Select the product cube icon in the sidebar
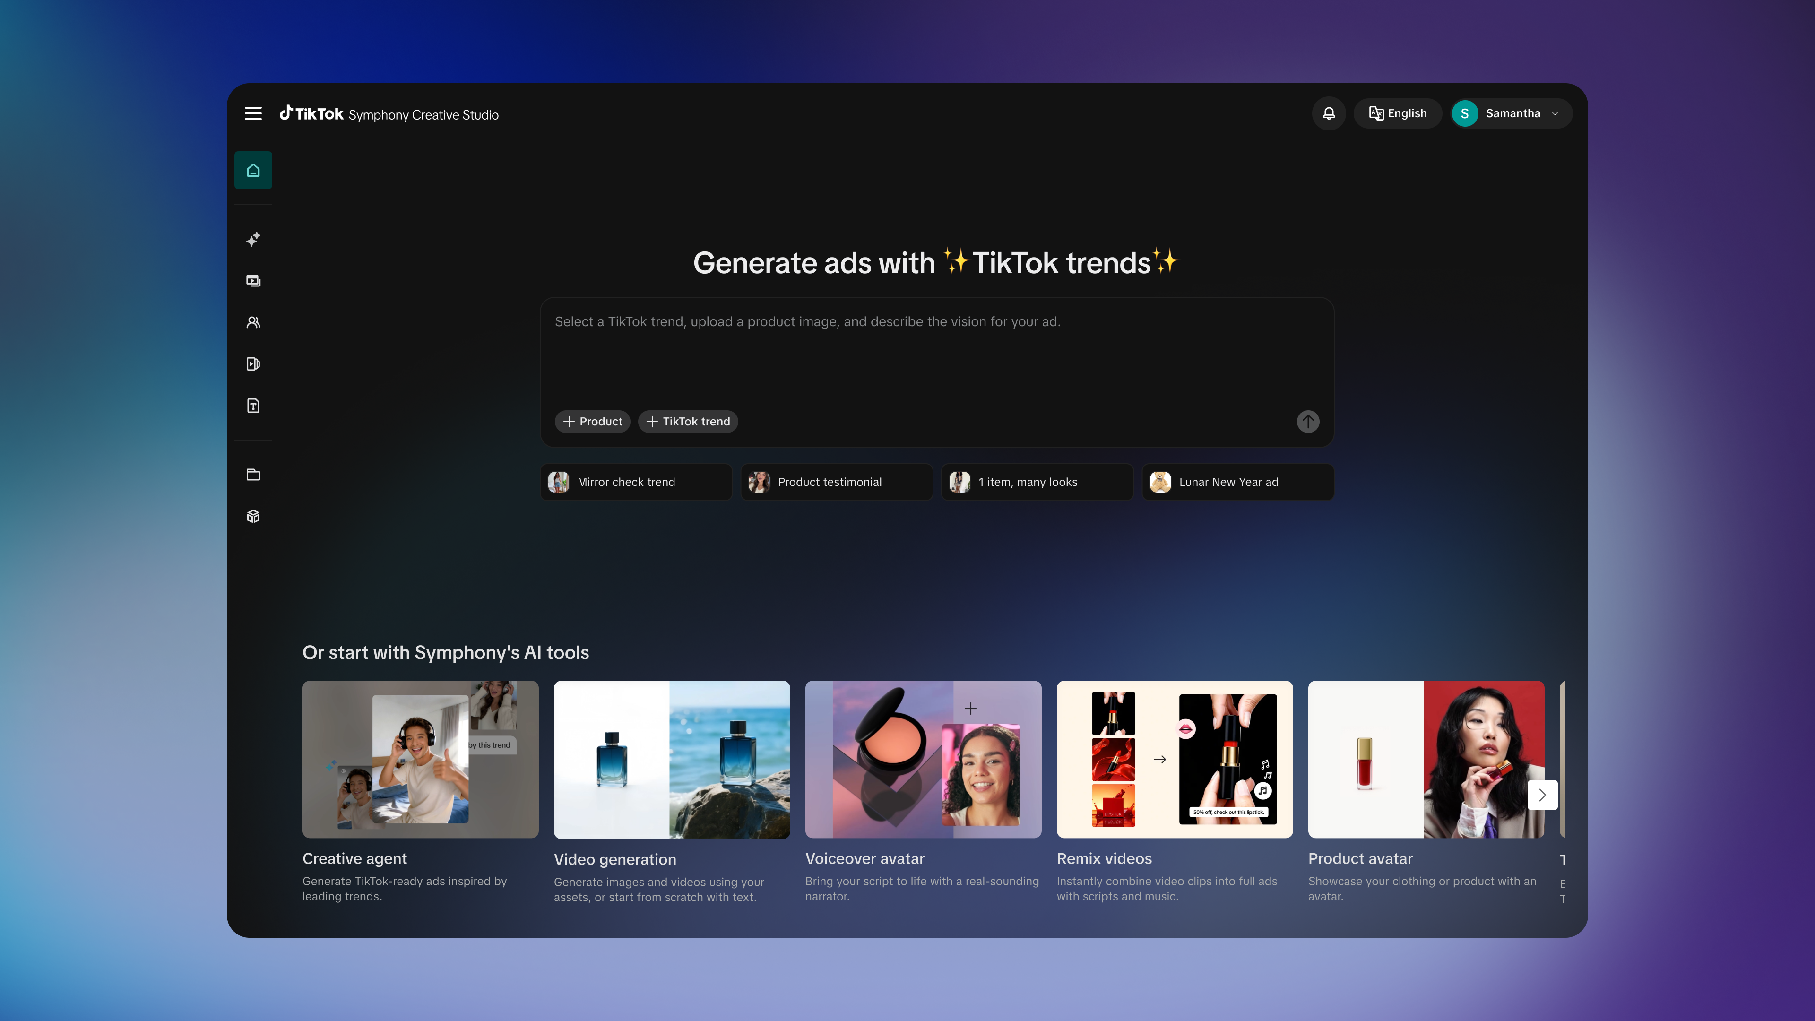Image resolution: width=1815 pixels, height=1021 pixels. (x=253, y=516)
